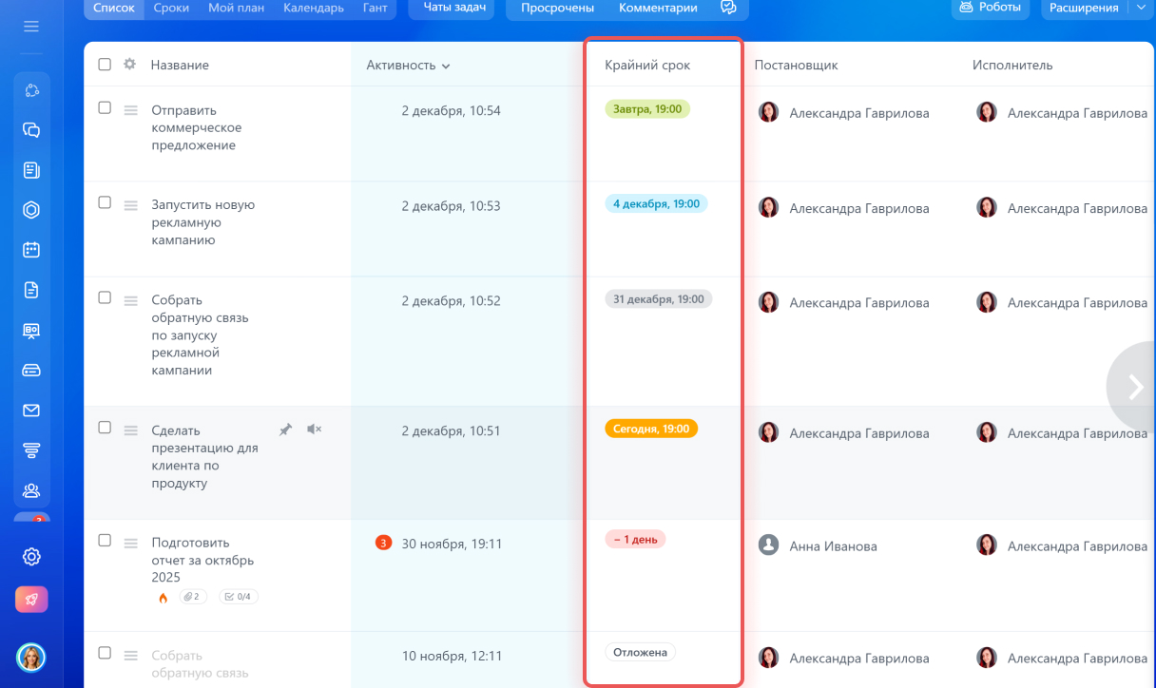Select the 'Запустить новую рекламную кампанию' checkbox
The width and height of the screenshot is (1156, 688).
point(105,203)
